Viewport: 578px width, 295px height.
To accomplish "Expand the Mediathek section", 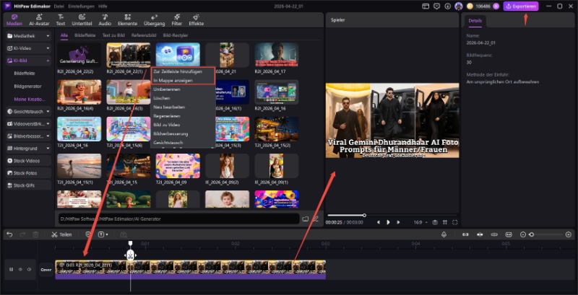I will (28, 35).
